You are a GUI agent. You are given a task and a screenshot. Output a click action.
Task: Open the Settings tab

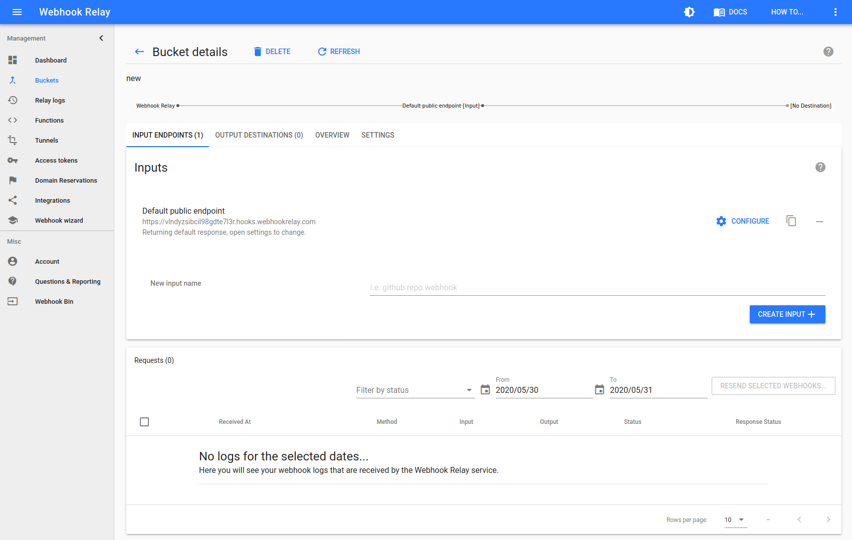[x=377, y=135]
